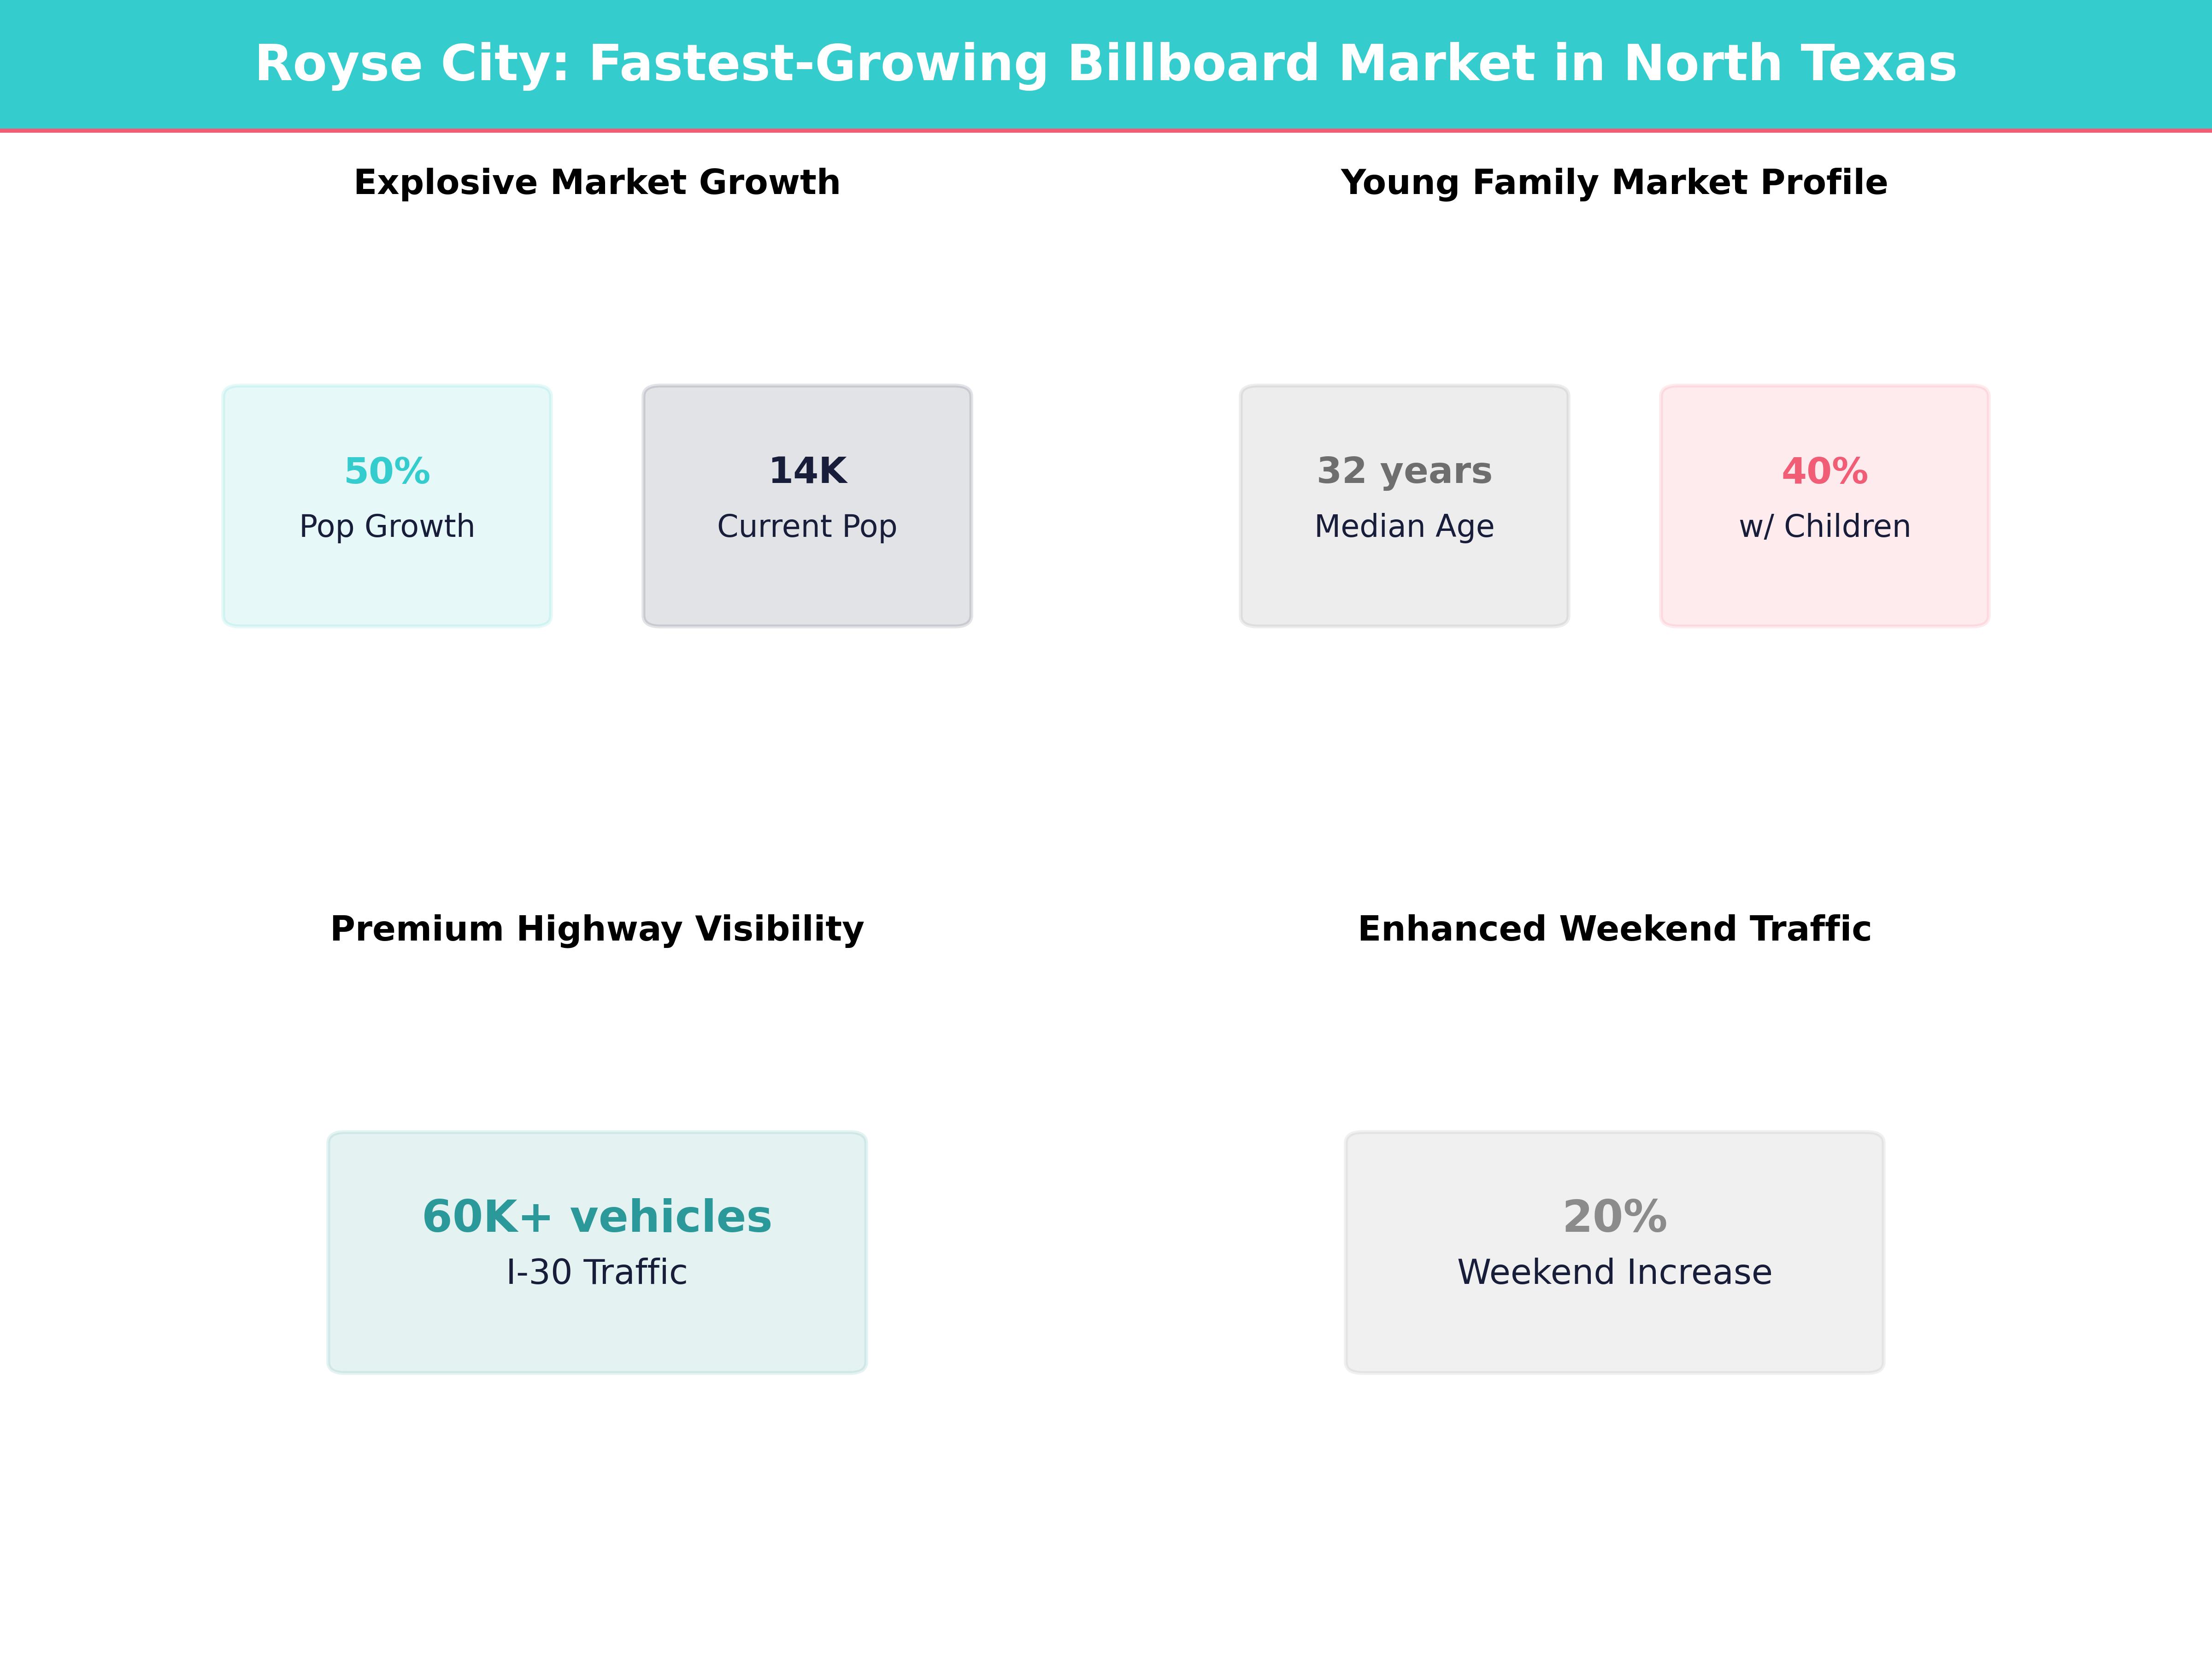Click the 32 years Median Age card

point(1404,505)
